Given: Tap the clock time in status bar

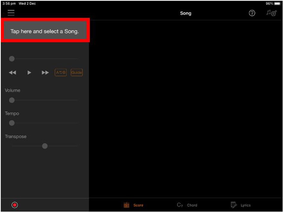Looking at the screenshot, I should tap(9, 4).
